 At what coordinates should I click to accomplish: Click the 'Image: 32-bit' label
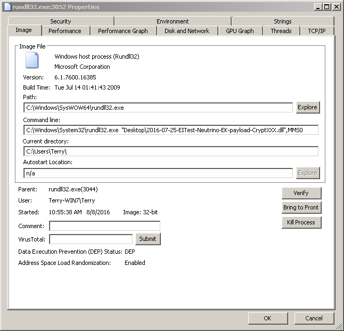click(141, 212)
